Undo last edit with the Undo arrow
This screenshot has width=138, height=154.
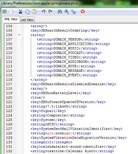[44, 12]
